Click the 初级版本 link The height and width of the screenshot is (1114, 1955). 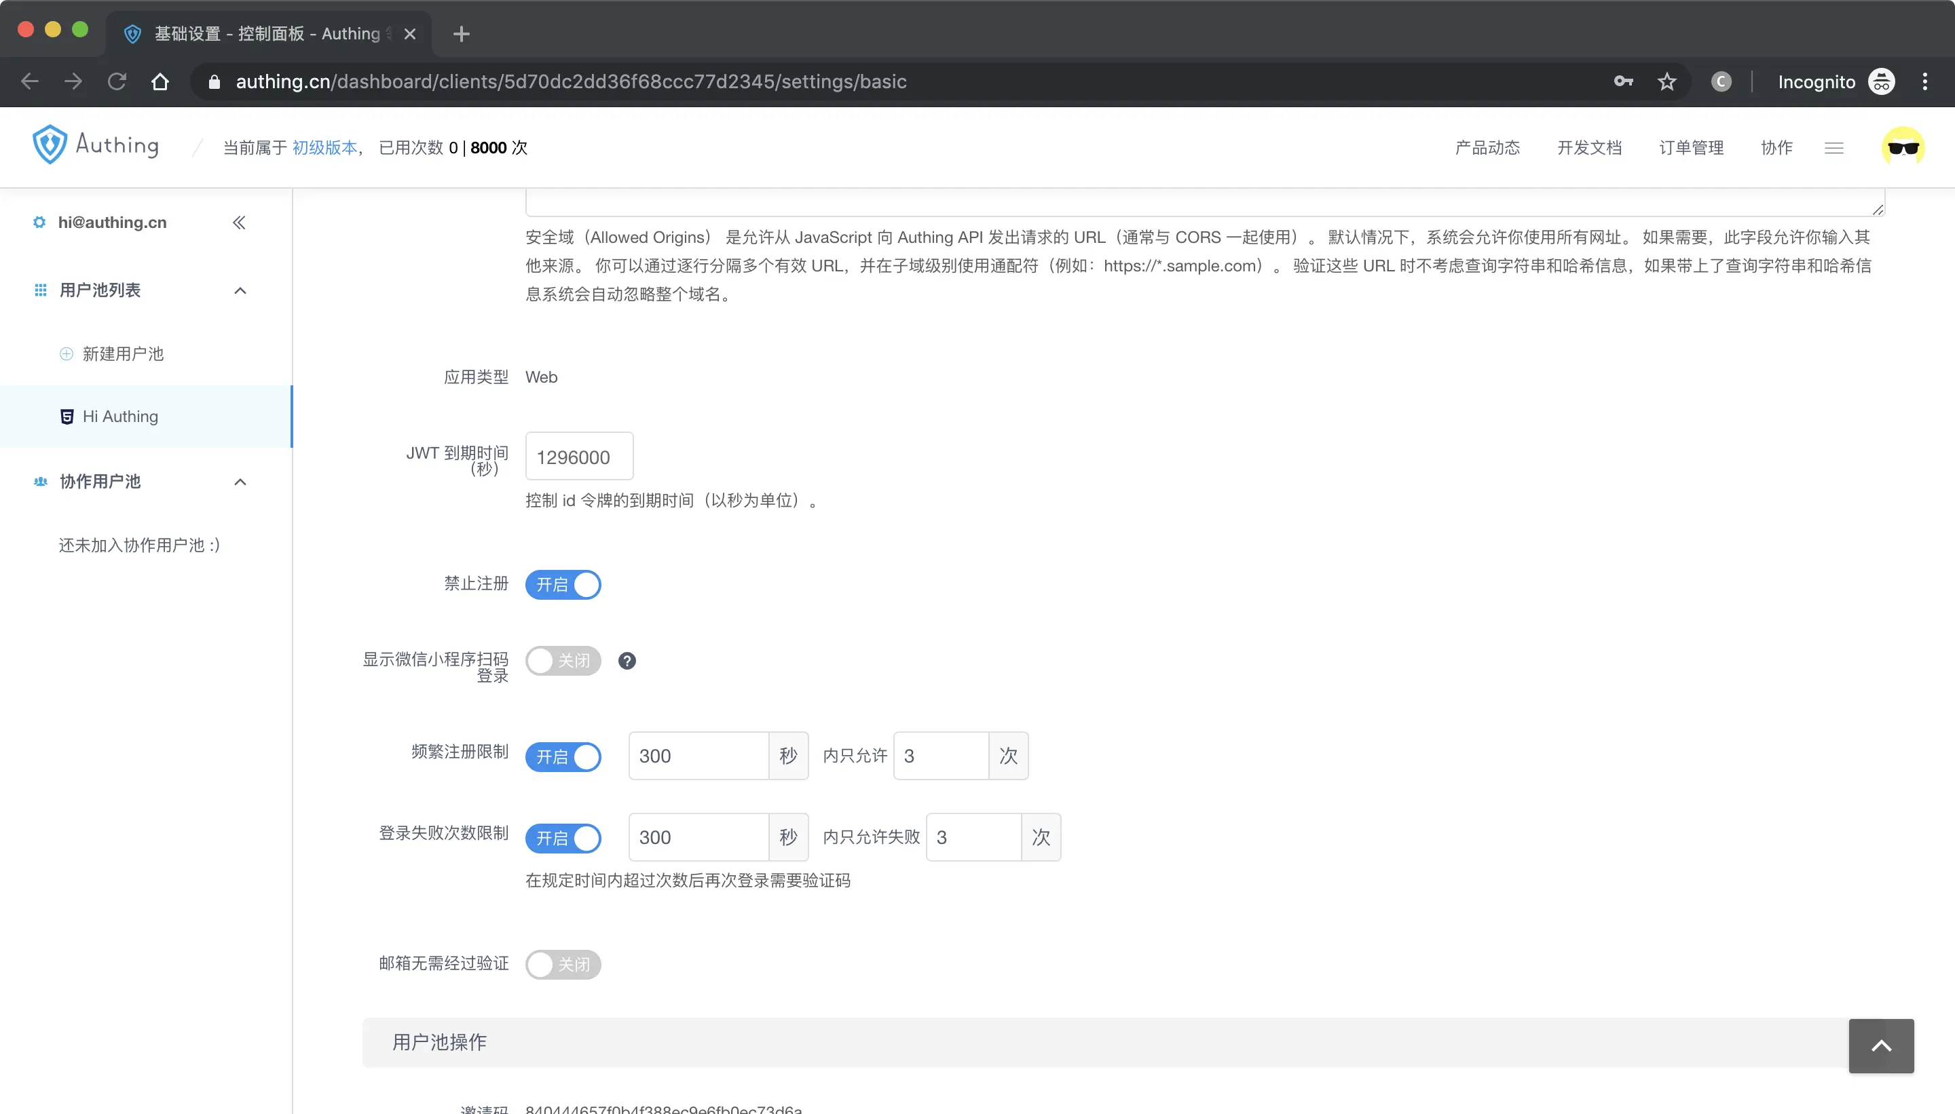324,148
